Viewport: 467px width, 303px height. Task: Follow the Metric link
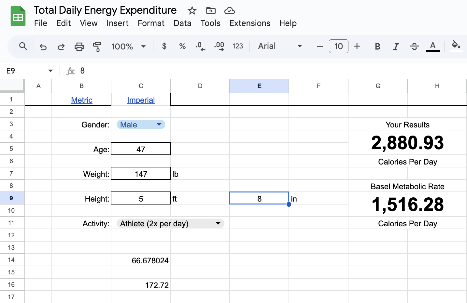[82, 100]
